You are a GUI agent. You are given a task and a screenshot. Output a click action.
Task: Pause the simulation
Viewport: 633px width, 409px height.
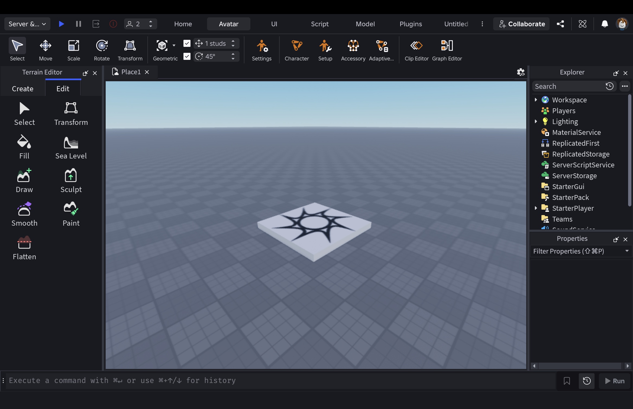coord(79,24)
